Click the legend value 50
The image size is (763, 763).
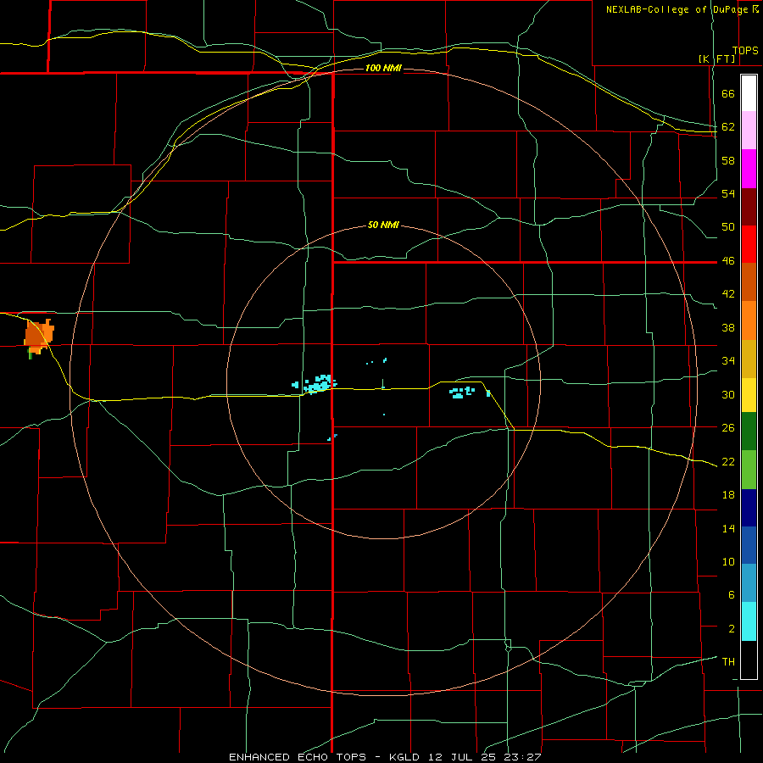coord(728,227)
